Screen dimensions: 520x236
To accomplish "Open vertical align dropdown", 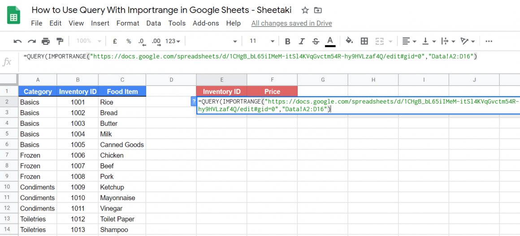I will (429, 41).
